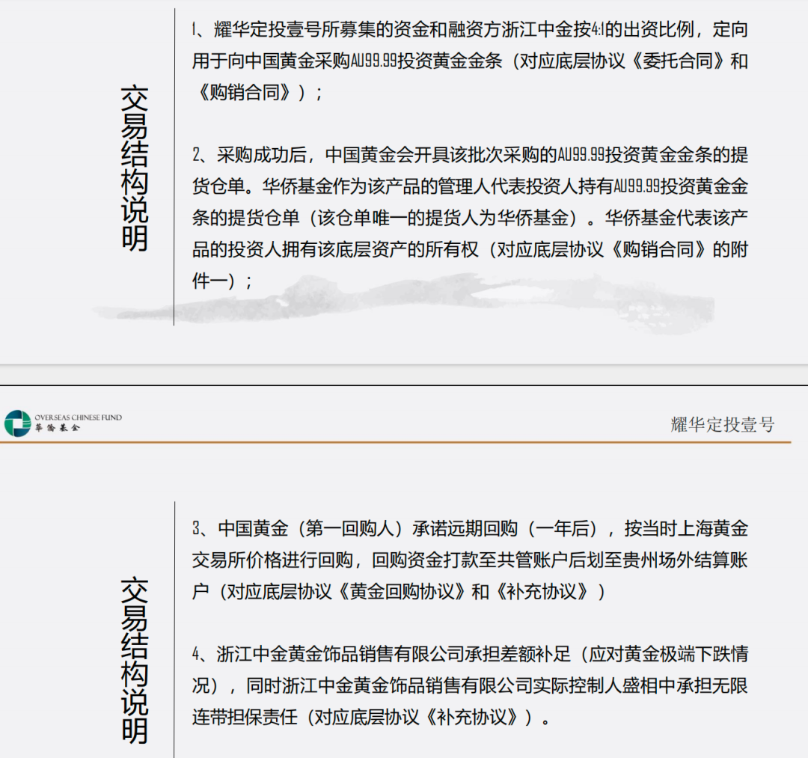Click paragraph 4 about 浙江中金 差额补足

click(x=470, y=685)
